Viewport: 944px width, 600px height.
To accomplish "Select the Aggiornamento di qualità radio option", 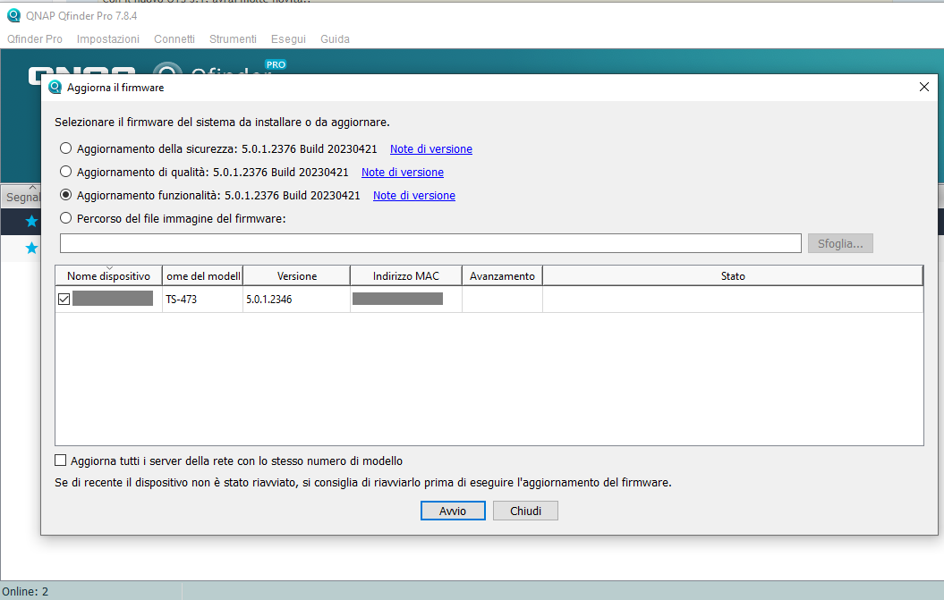I will (x=65, y=173).
